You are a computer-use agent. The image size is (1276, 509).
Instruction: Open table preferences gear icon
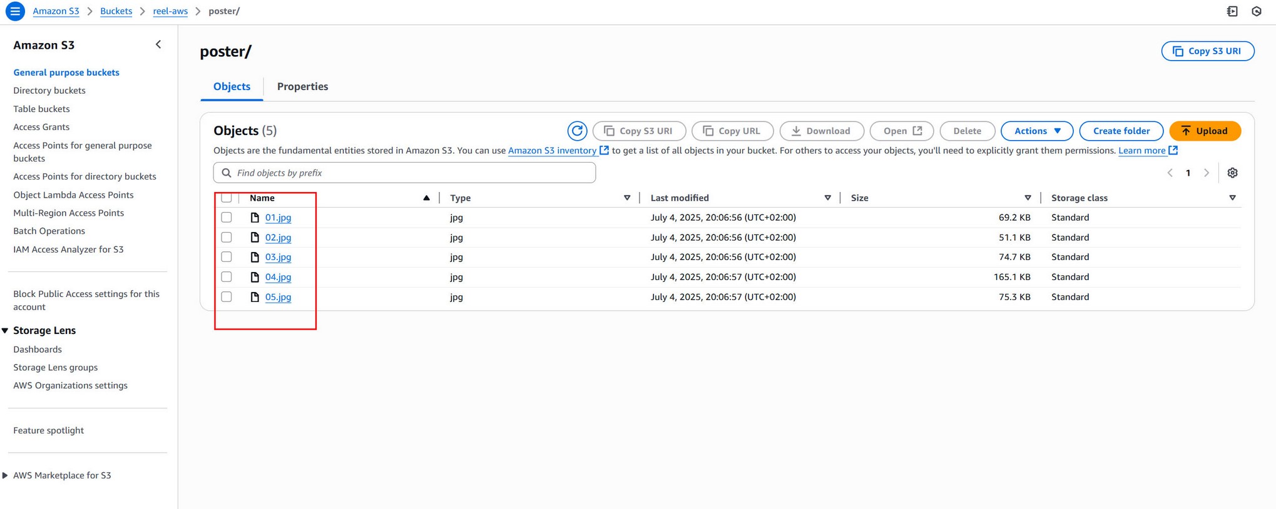pyautogui.click(x=1232, y=173)
